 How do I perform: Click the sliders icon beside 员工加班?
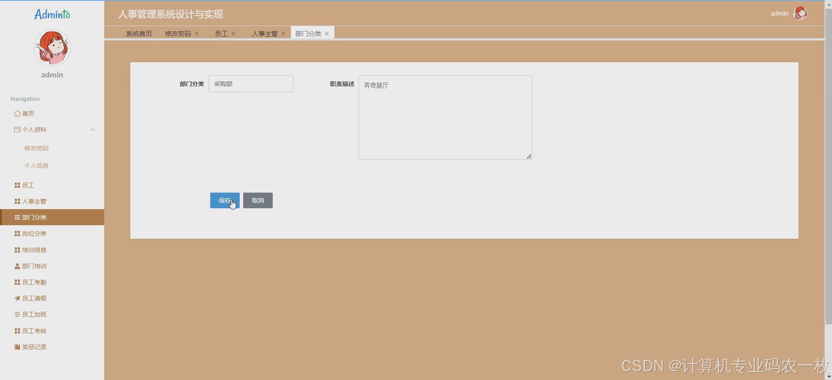17,314
